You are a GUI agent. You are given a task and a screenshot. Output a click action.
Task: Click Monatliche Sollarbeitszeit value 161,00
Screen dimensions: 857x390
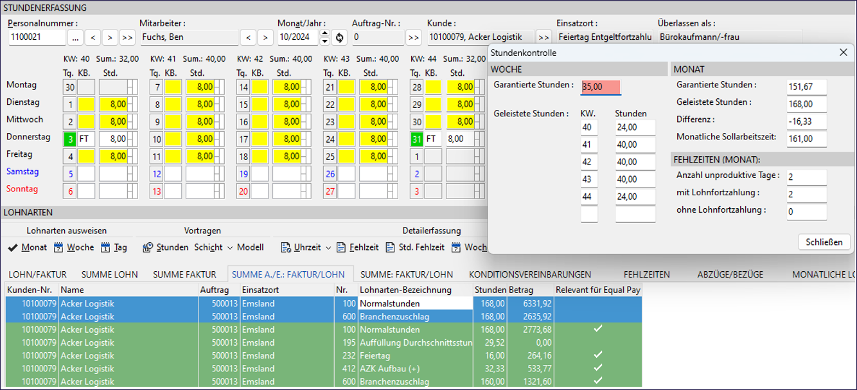click(806, 139)
